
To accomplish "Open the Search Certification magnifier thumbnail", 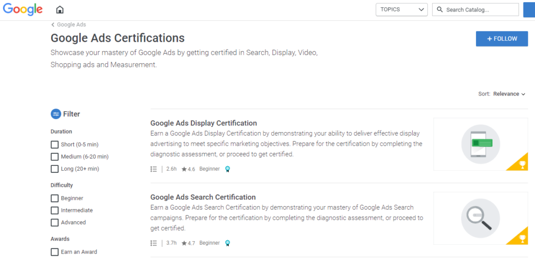I will (481, 218).
